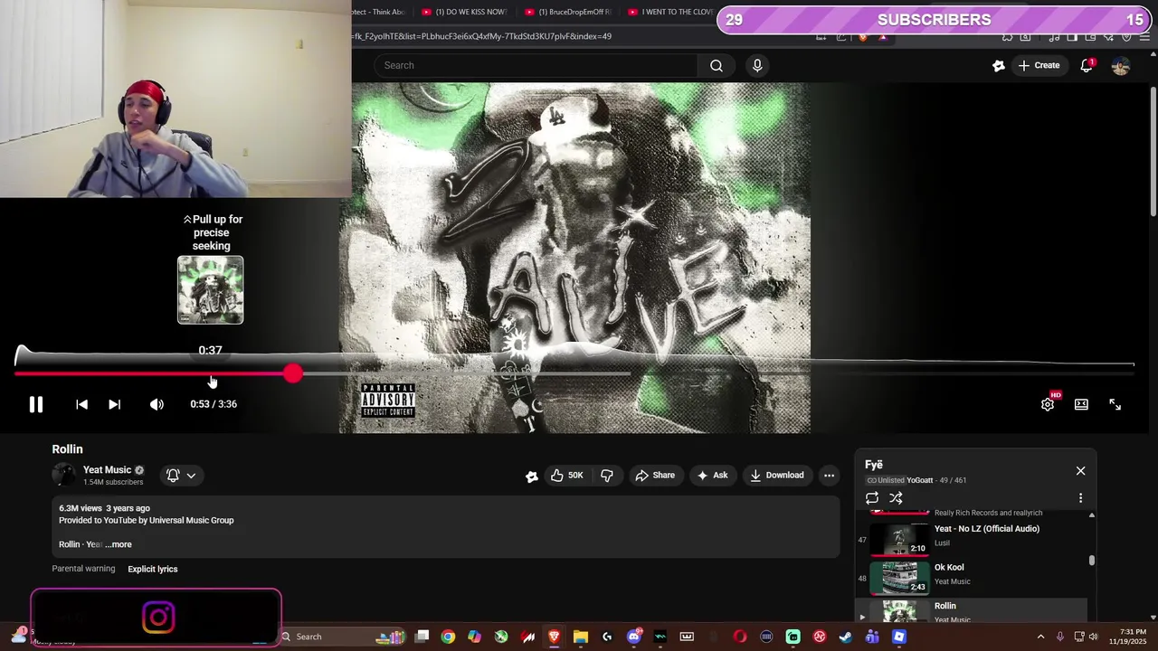1158x651 pixels.
Task: Switch to BruceDropEmOff tab
Action: click(568, 12)
